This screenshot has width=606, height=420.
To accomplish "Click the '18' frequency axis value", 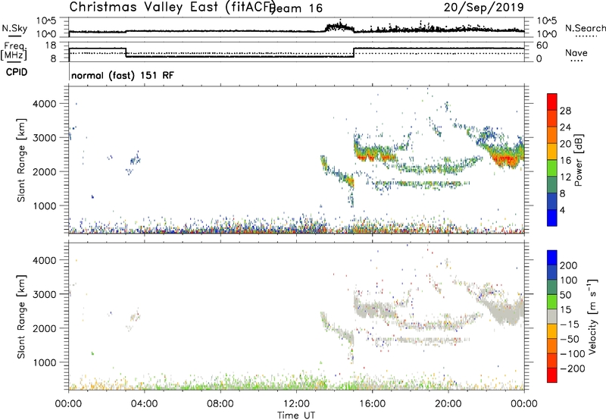I will point(50,45).
